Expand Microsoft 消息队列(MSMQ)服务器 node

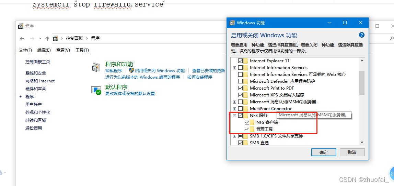point(234,102)
